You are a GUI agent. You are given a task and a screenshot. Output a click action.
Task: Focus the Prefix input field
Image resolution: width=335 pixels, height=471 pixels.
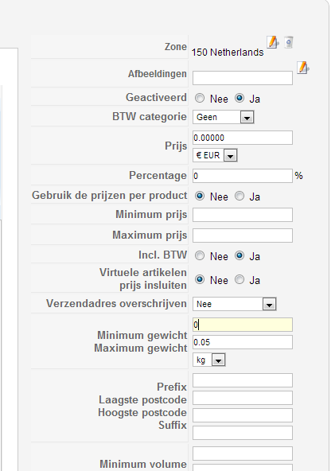coord(243,380)
